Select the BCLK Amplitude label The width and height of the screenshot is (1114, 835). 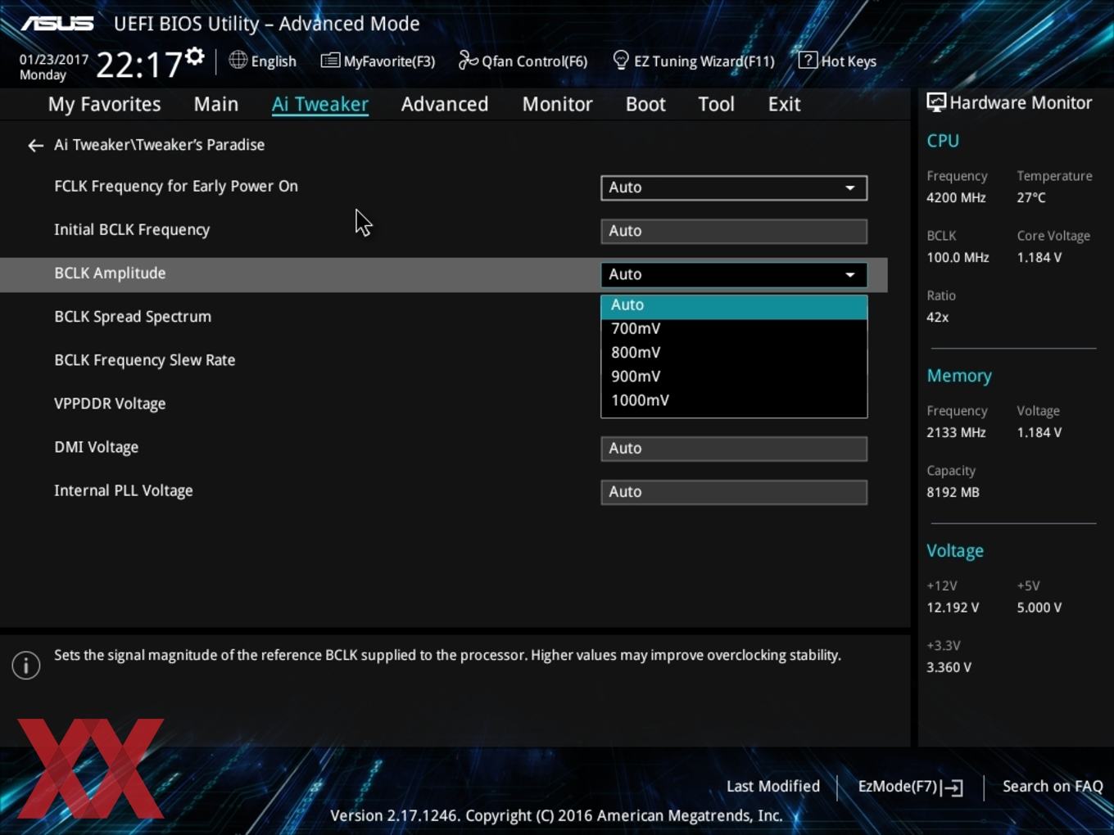tap(110, 273)
